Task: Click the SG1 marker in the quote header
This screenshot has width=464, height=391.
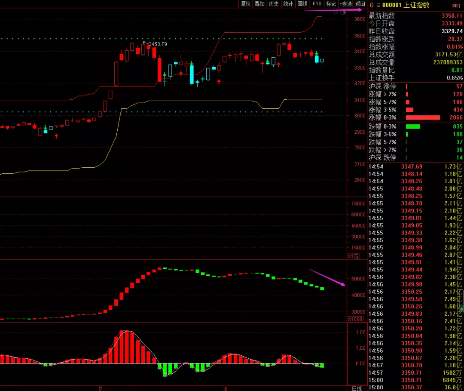Action: click(456, 6)
